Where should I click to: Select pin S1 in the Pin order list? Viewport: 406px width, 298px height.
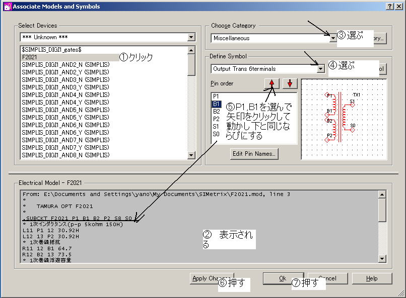pyautogui.click(x=216, y=127)
